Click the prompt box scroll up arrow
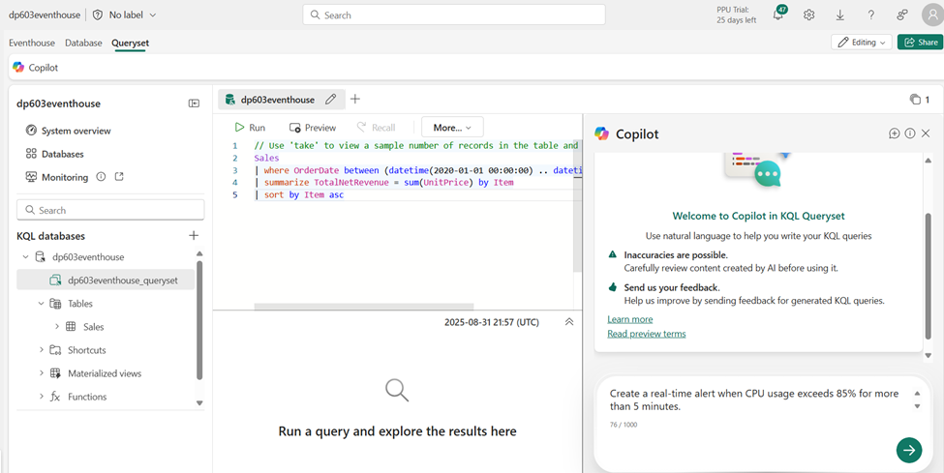The height and width of the screenshot is (473, 944). coord(917,394)
